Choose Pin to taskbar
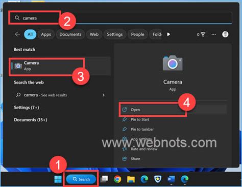Image resolution: width=242 pixels, height=187 pixels. (x=142, y=129)
